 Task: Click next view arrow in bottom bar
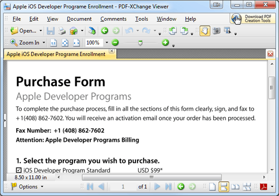pos(192,186)
